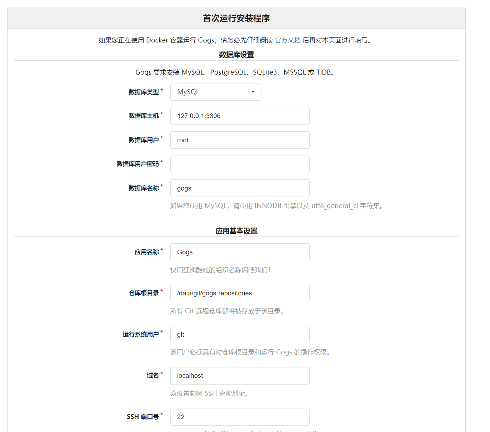Select the SSH 端口号 field showing 22

point(240,417)
